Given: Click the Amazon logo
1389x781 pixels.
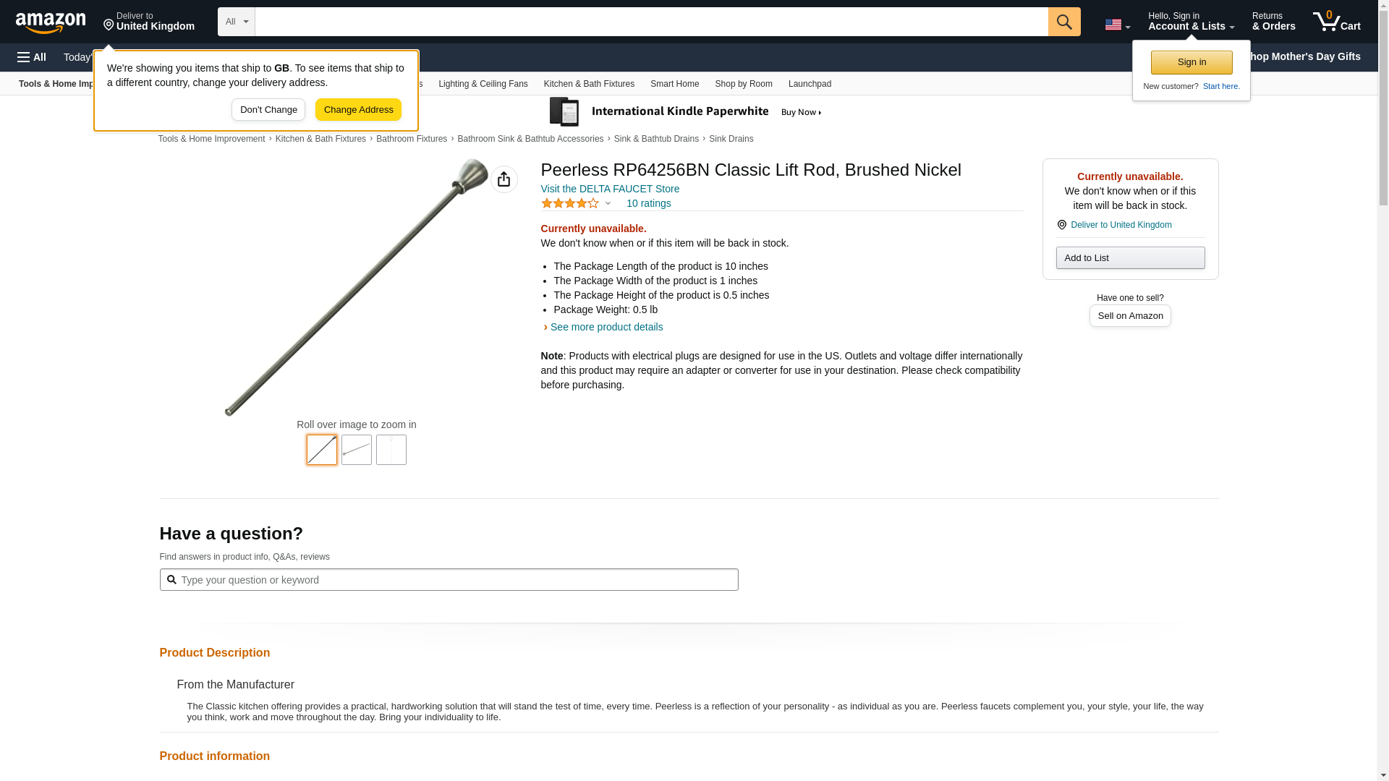Looking at the screenshot, I should point(51,22).
